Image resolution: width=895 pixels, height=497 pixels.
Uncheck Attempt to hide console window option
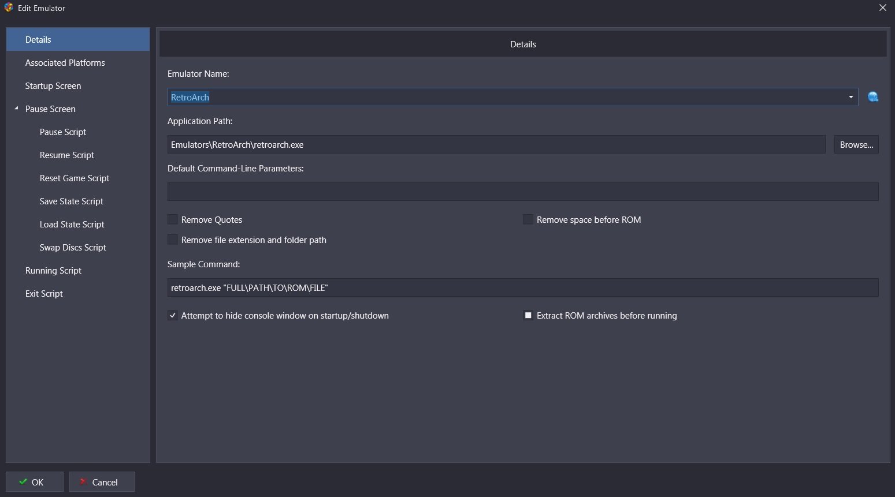[x=172, y=315]
